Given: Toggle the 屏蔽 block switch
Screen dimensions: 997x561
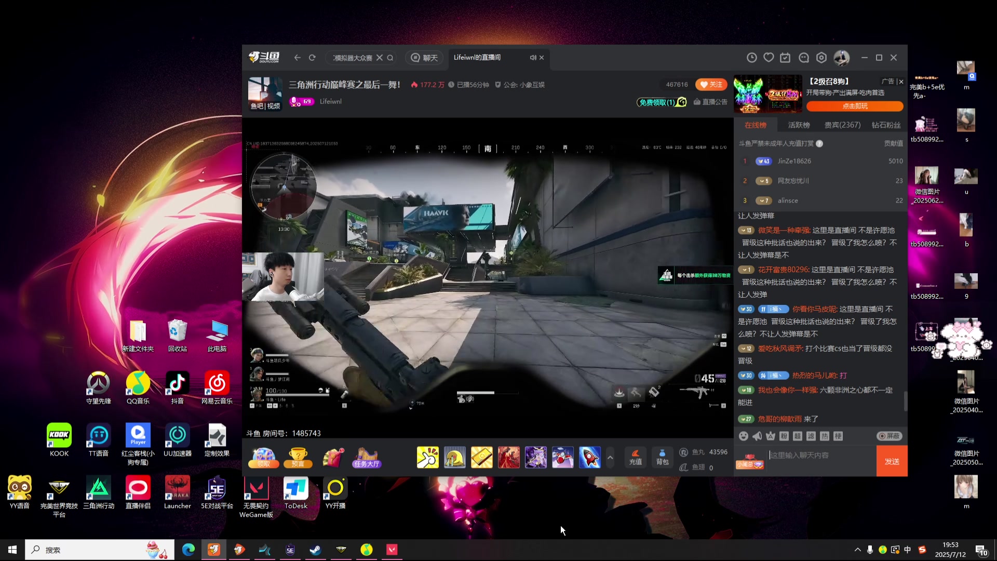Looking at the screenshot, I should [x=889, y=436].
